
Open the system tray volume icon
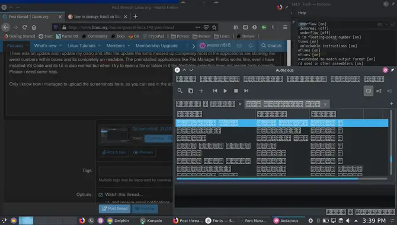click(x=348, y=221)
